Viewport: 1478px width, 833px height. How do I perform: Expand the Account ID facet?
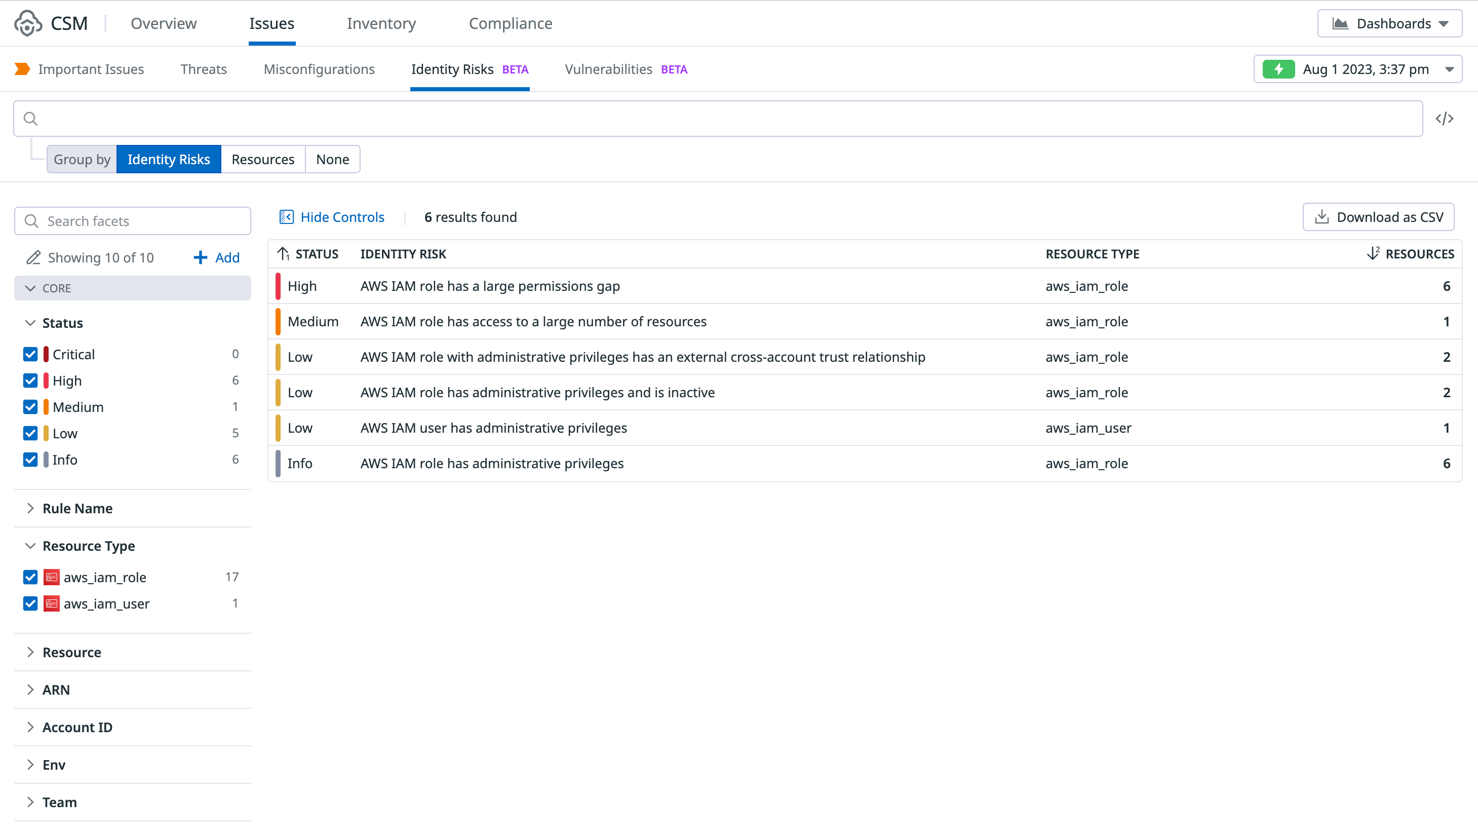[x=77, y=728]
